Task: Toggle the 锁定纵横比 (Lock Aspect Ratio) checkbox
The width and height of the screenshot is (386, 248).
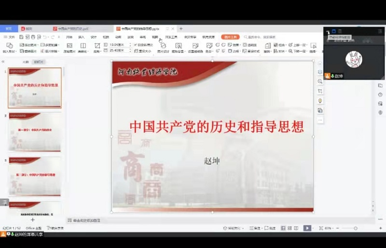Action: coord(136,44)
